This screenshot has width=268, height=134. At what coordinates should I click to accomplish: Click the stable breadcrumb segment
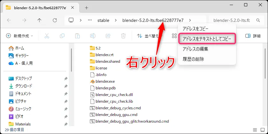[x=103, y=20]
